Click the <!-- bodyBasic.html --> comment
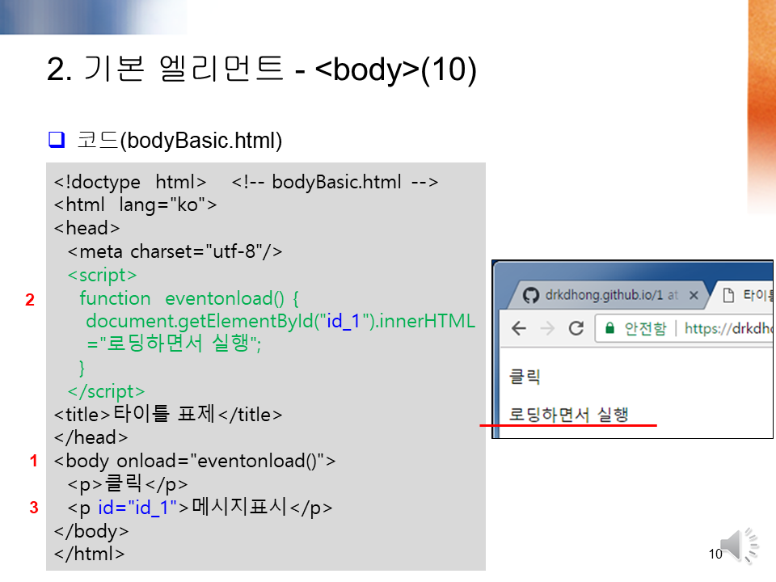Image resolution: width=776 pixels, height=582 pixels. pos(335,182)
